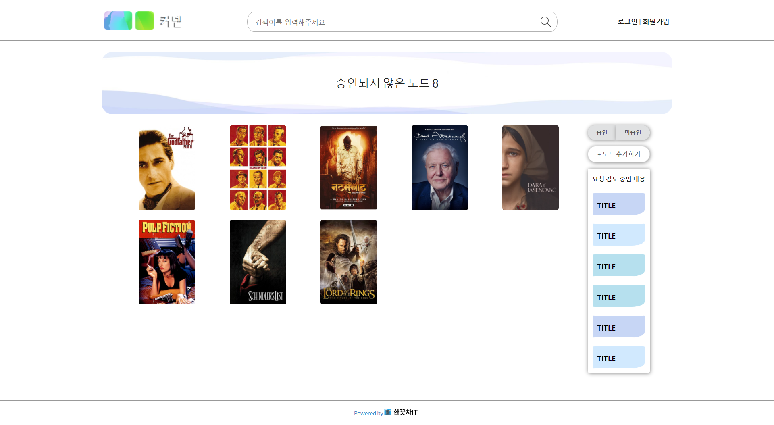Open the Schindler's List poster
The image size is (774, 425).
[258, 262]
